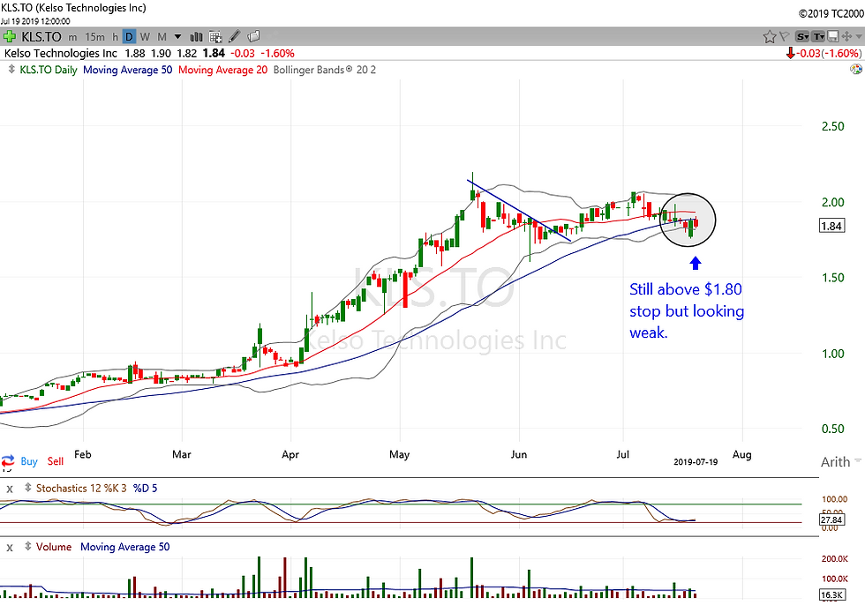This screenshot has width=865, height=605.
Task: Close the Volume pane with its X
Action: (x=10, y=548)
